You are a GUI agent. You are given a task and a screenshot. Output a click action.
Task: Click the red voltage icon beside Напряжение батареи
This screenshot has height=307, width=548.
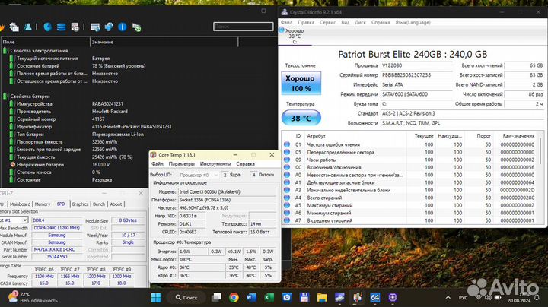pyautogui.click(x=13, y=164)
